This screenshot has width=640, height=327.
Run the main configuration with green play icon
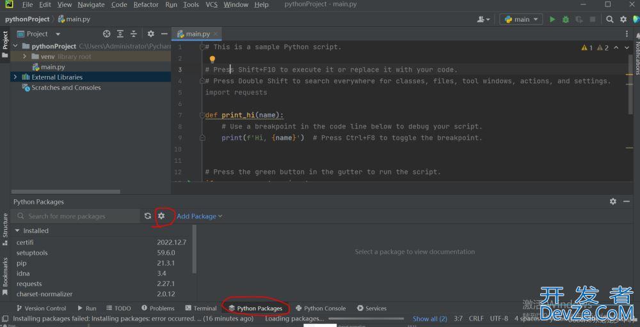(x=552, y=19)
